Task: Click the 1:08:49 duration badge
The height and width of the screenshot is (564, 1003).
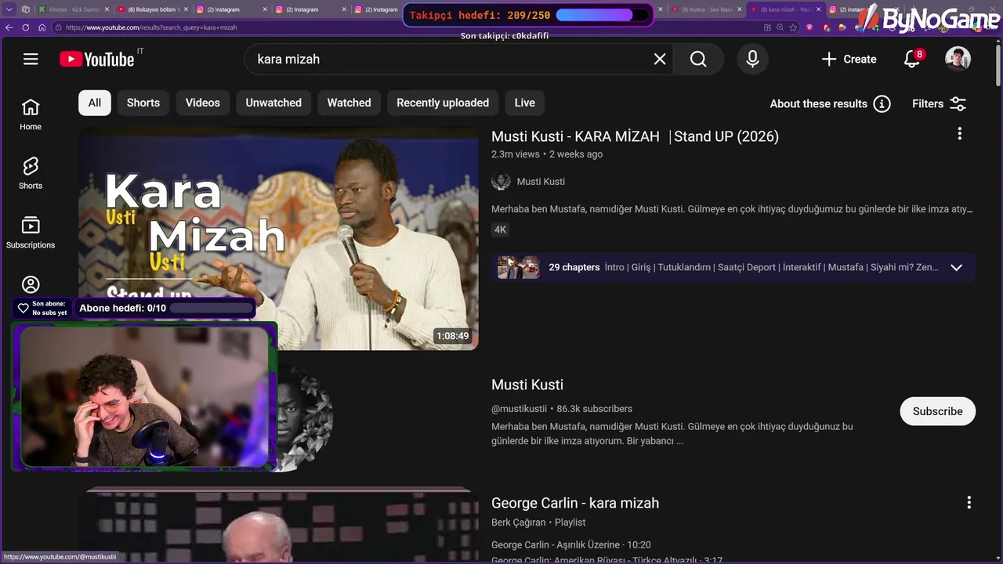Action: coord(453,336)
